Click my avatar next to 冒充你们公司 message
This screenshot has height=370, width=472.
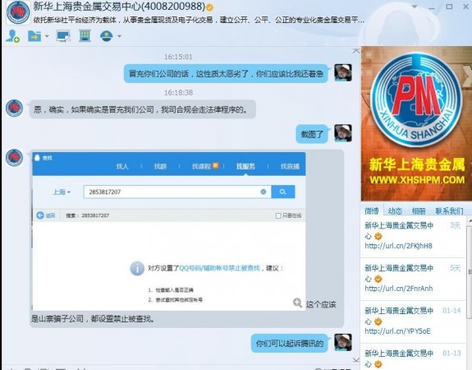coord(343,72)
